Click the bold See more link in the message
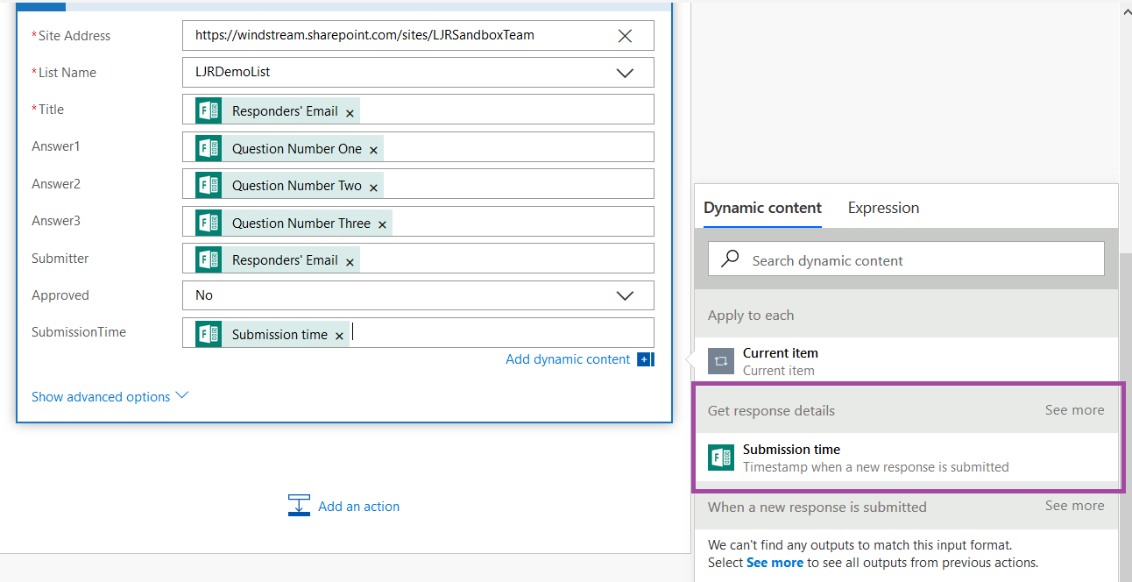Screen dimensions: 1132x582 click(x=775, y=563)
